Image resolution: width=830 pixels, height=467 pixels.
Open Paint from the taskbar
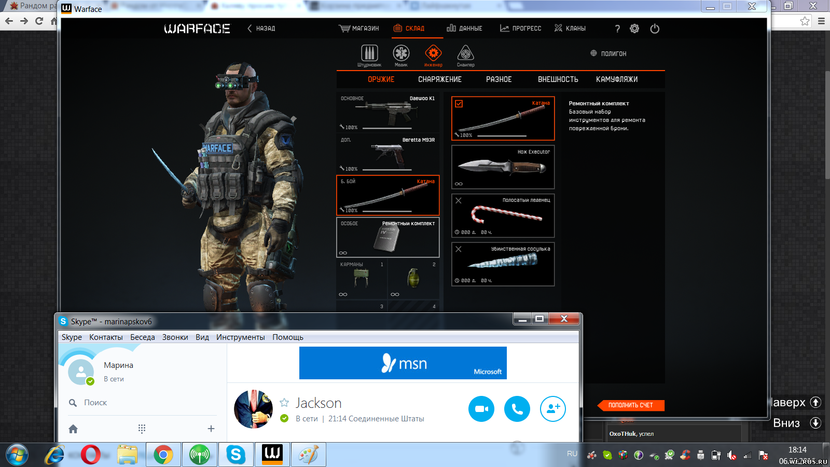click(309, 455)
